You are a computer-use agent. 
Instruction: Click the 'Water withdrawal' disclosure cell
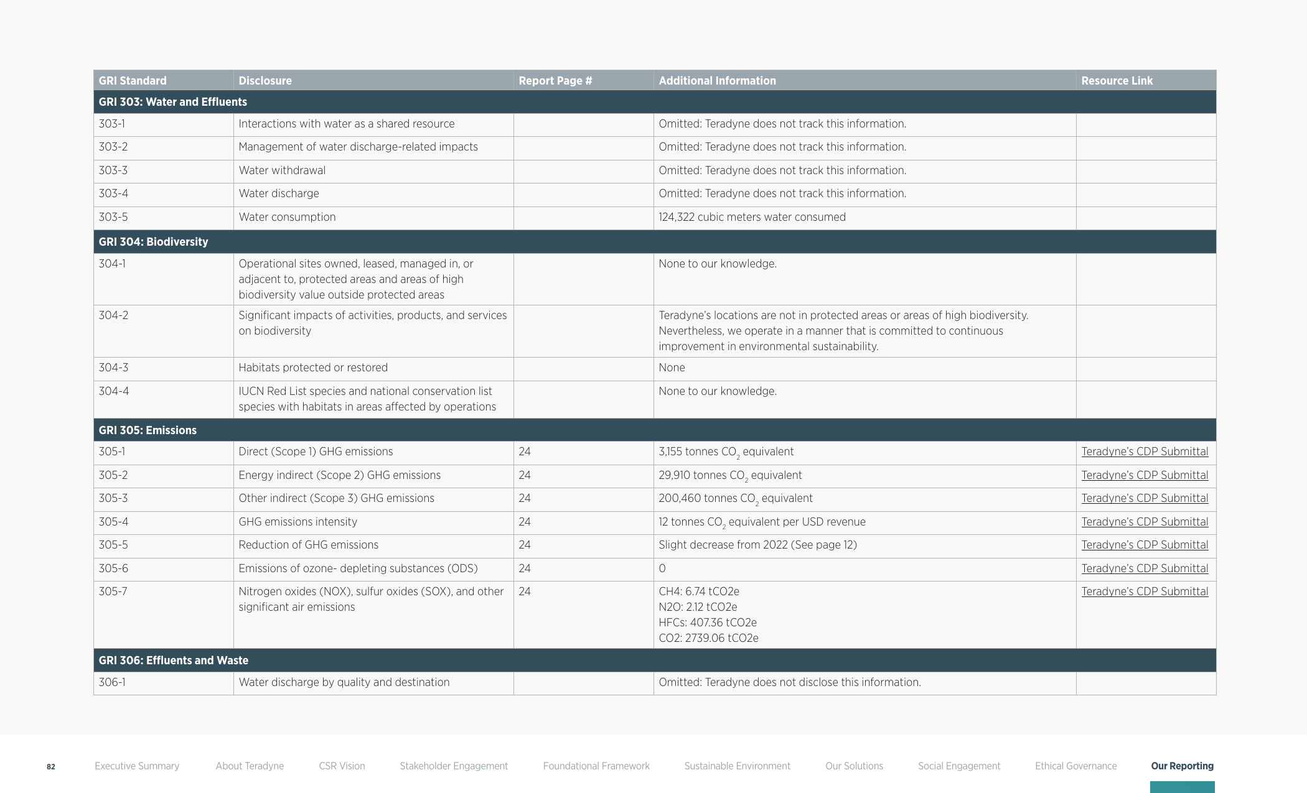(x=373, y=172)
